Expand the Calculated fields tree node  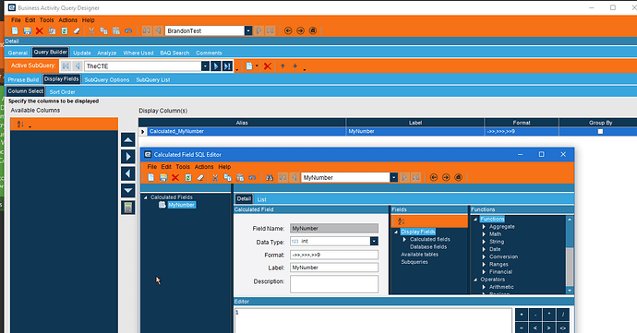[x=404, y=240]
